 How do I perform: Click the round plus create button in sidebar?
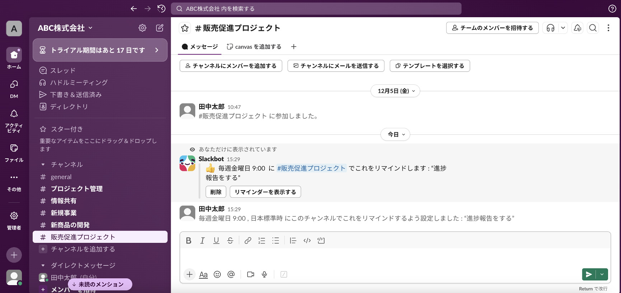pos(14,255)
